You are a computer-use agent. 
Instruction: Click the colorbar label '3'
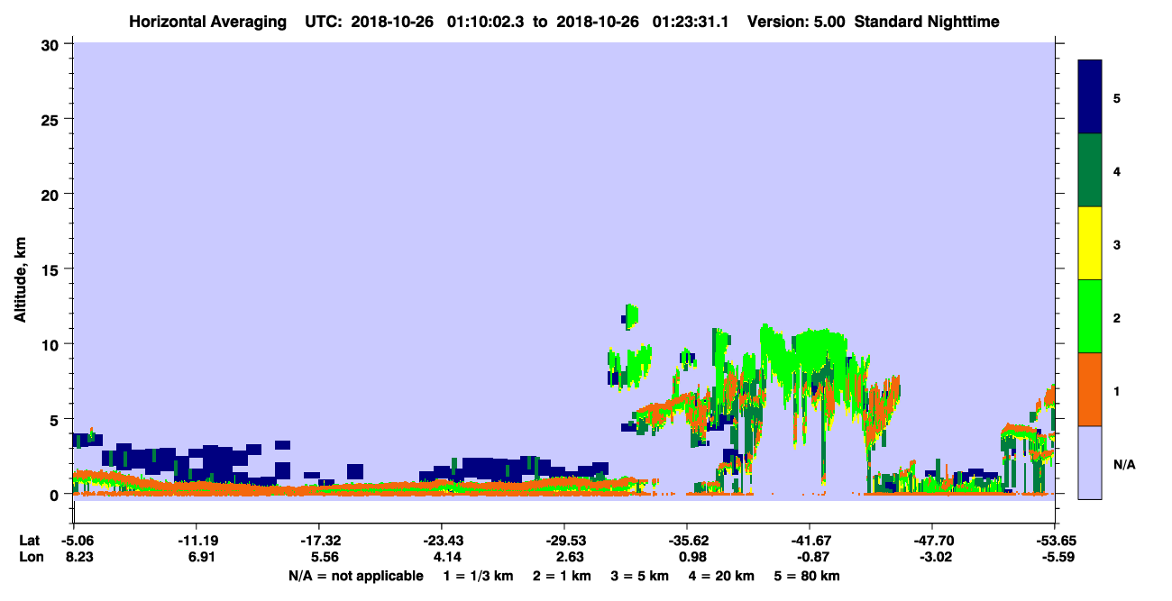point(1117,244)
